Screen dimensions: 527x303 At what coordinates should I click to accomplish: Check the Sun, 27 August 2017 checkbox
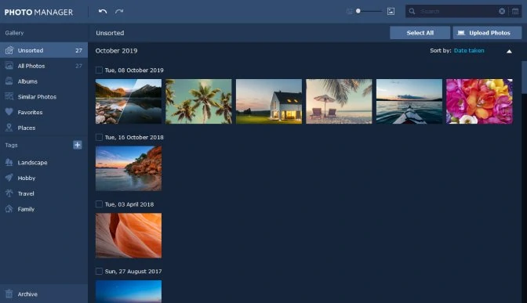tap(99, 271)
